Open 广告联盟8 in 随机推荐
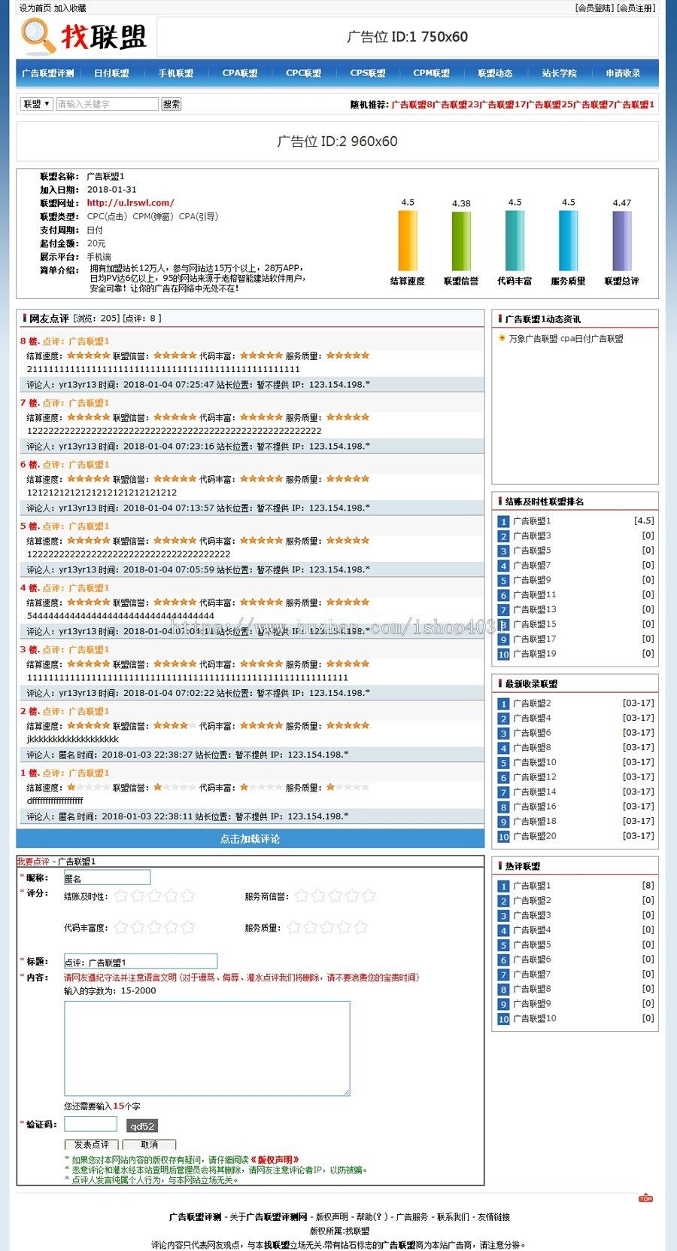The height and width of the screenshot is (1251, 677). click(413, 105)
